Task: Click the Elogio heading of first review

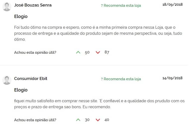Action: tap(21, 16)
